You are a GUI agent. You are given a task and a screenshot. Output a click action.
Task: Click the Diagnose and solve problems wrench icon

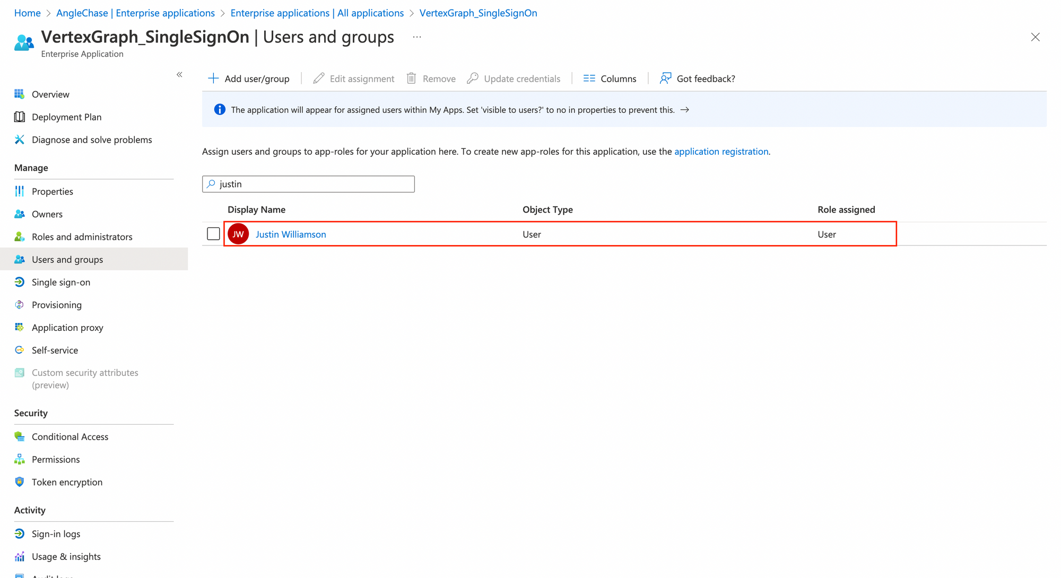point(20,139)
